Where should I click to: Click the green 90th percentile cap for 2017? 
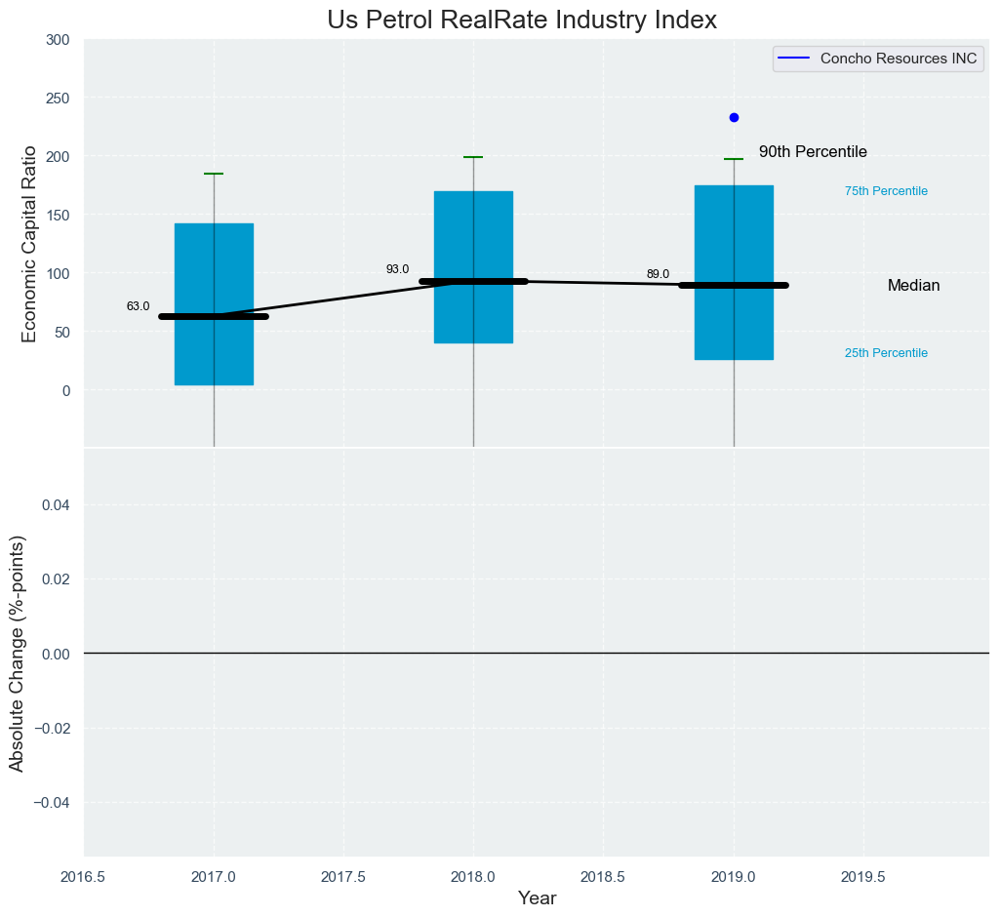click(214, 174)
